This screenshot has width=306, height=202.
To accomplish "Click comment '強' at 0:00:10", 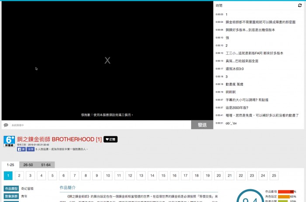I will pos(227,38).
